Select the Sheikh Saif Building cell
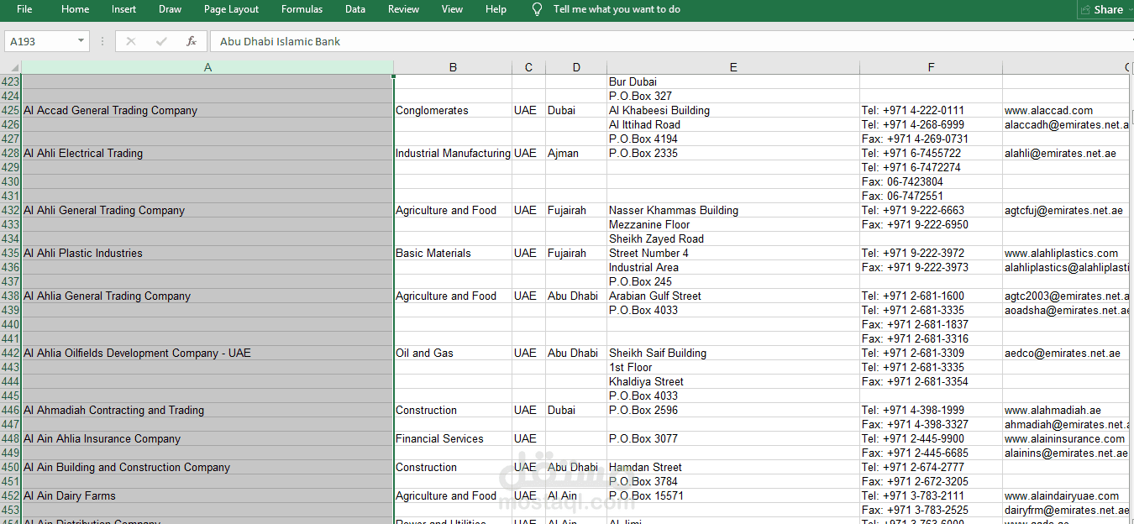Screen dimensions: 1134x524 click(733, 353)
